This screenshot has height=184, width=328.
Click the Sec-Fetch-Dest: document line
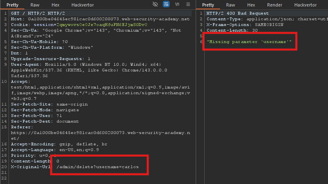click(45, 121)
